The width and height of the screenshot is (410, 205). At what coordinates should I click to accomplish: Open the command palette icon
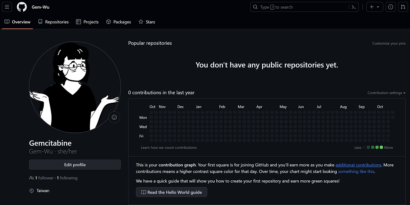354,7
